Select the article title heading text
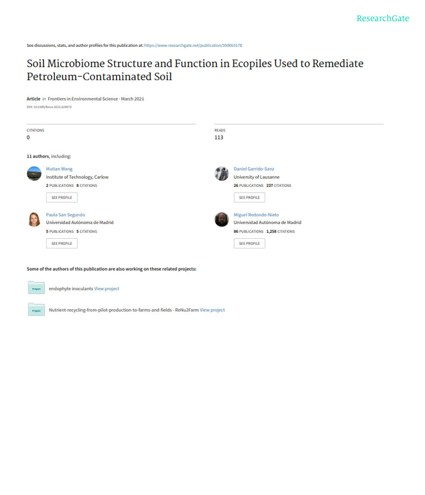Viewport: 425px width, 495px height. tap(195, 70)
